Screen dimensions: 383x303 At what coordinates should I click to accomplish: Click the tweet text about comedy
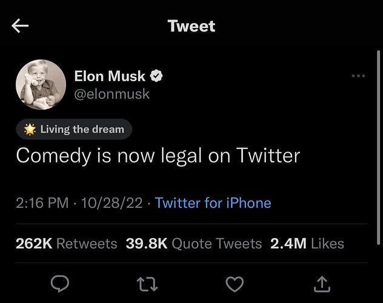tap(158, 156)
